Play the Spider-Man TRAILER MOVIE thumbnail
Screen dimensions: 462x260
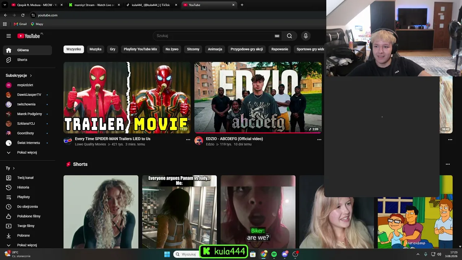(x=127, y=97)
